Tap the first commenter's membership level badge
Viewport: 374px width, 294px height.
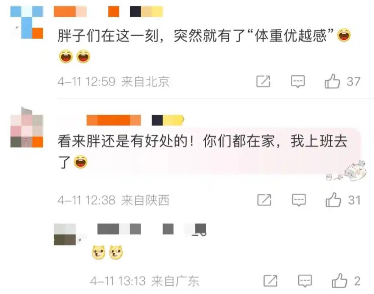[x=146, y=12]
